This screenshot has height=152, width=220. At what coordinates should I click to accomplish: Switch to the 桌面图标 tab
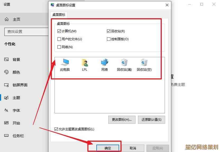(59, 15)
